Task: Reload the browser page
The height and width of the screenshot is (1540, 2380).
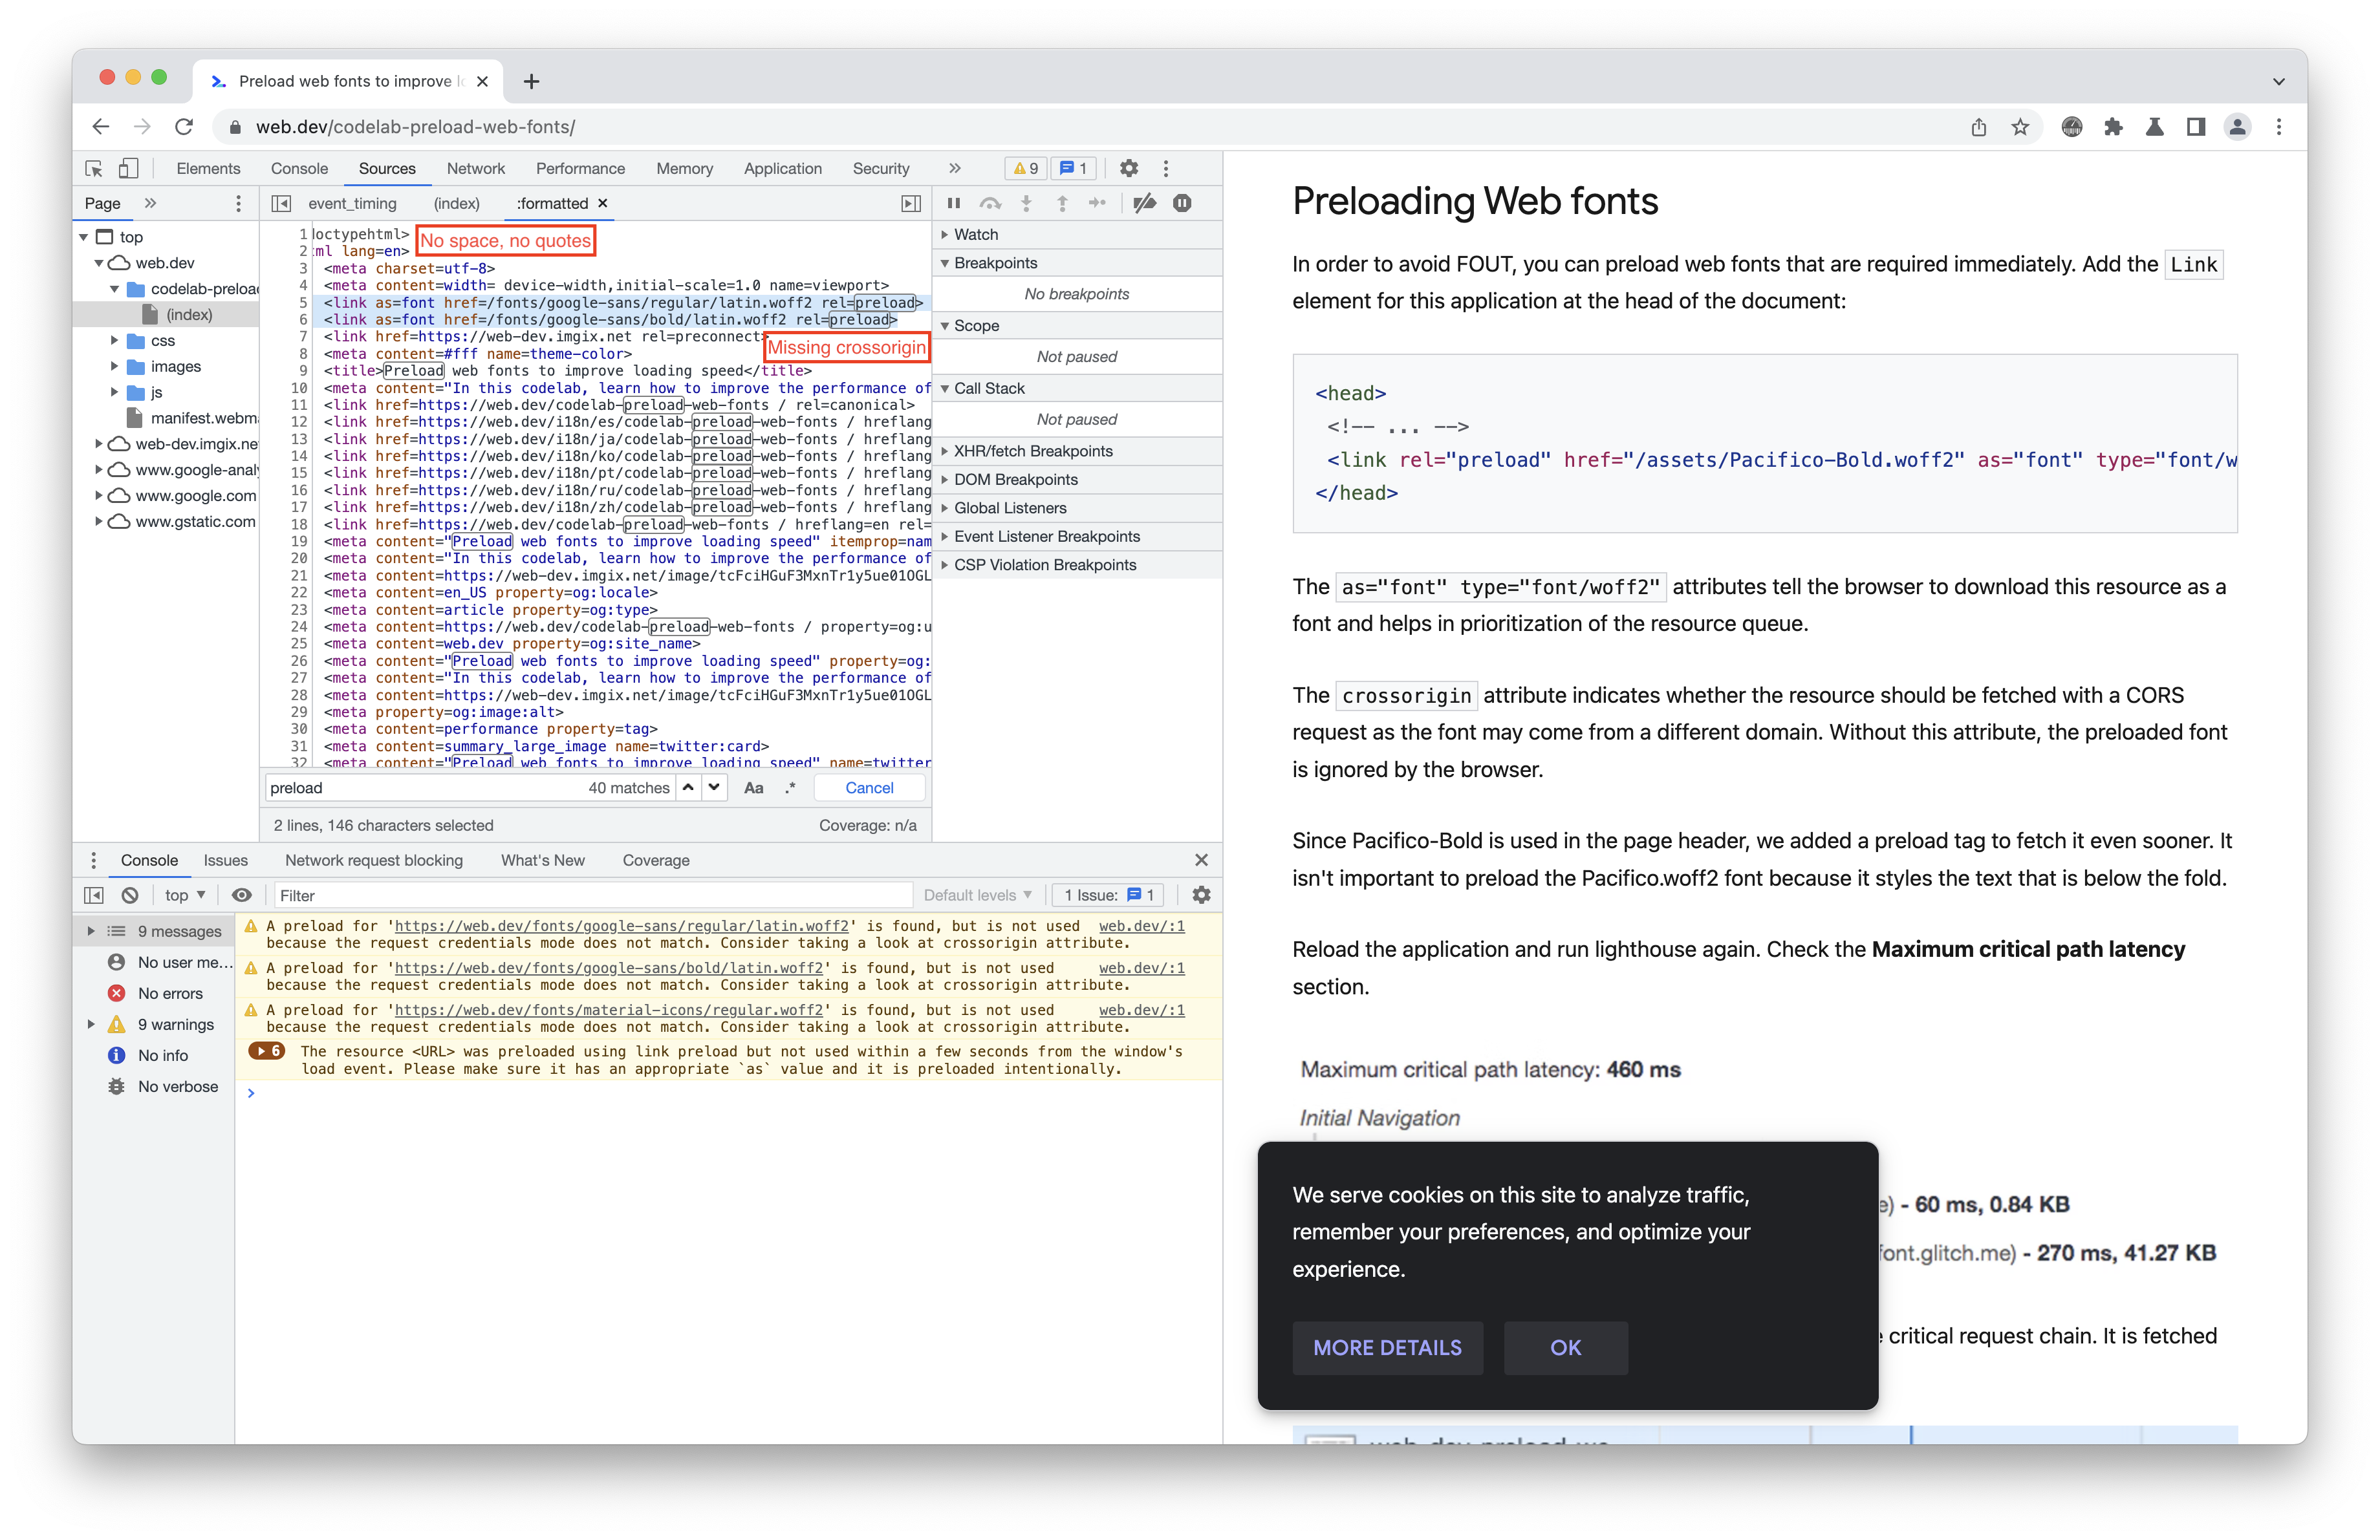Action: coord(184,127)
